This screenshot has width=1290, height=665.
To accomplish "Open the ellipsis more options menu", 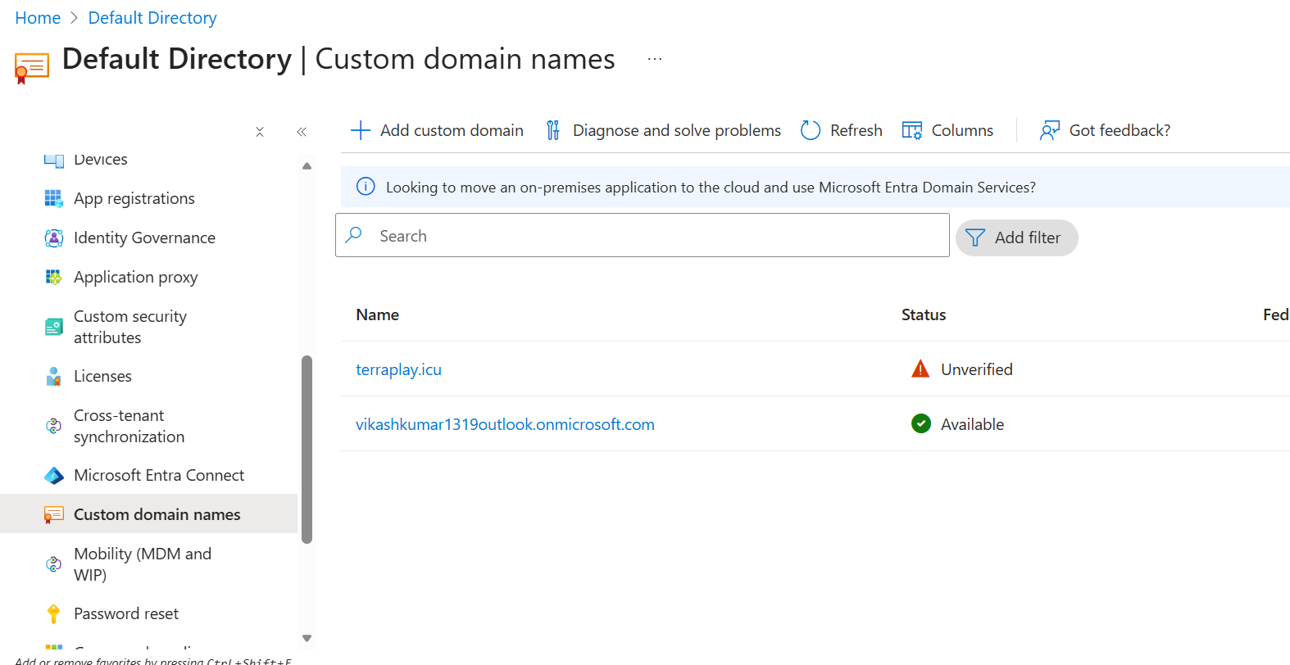I will pyautogui.click(x=654, y=59).
